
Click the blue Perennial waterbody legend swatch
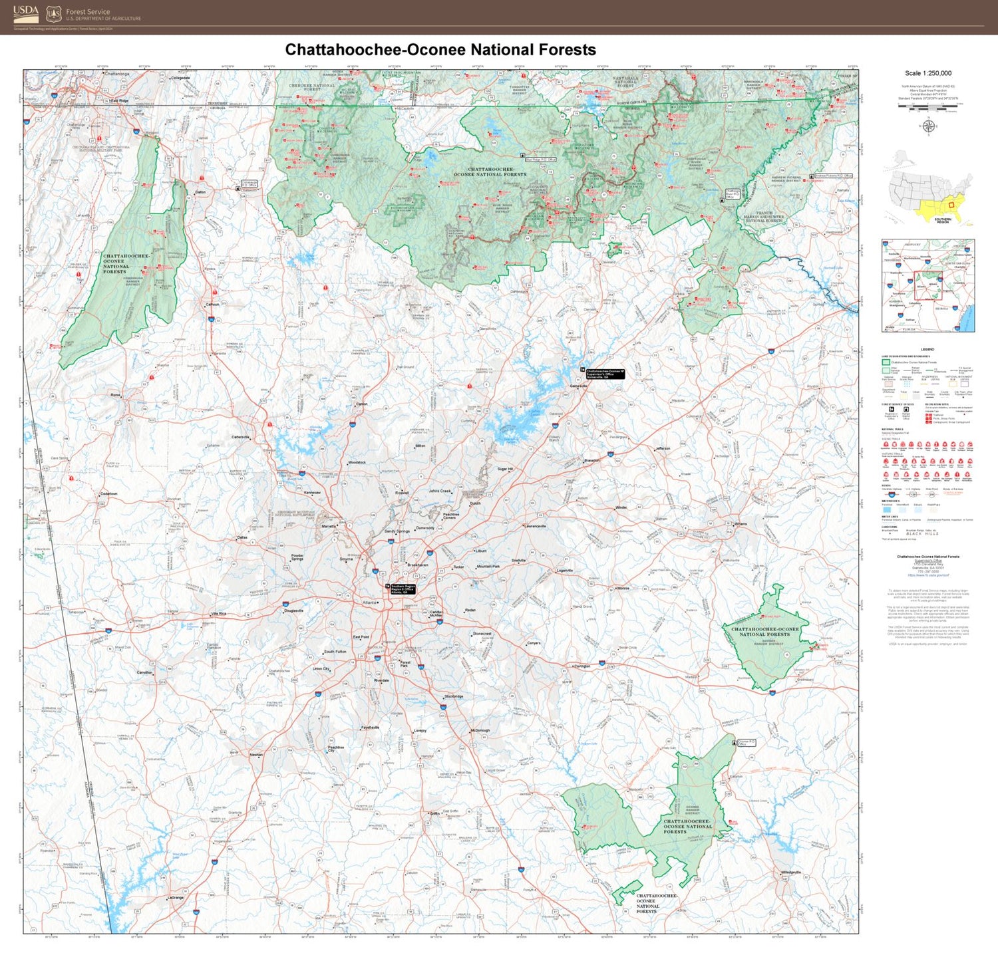click(887, 510)
